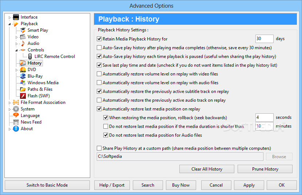The height and width of the screenshot is (195, 302).
Task: Click the Controls slider icon
Action: point(23,50)
